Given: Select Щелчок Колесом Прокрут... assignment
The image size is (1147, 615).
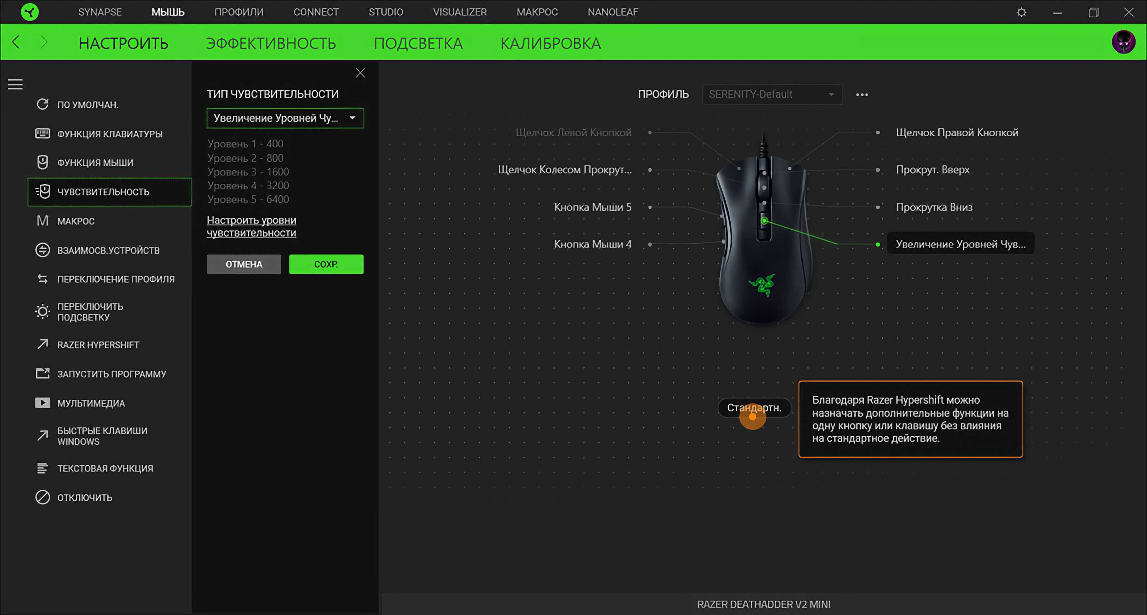Looking at the screenshot, I should pos(564,170).
